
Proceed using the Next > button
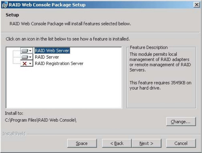[x=146, y=143]
